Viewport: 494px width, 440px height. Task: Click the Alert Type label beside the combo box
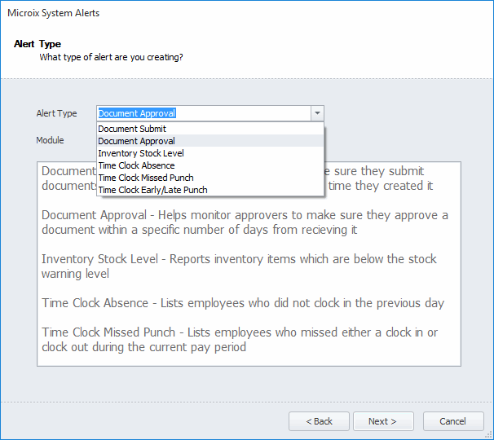(56, 113)
